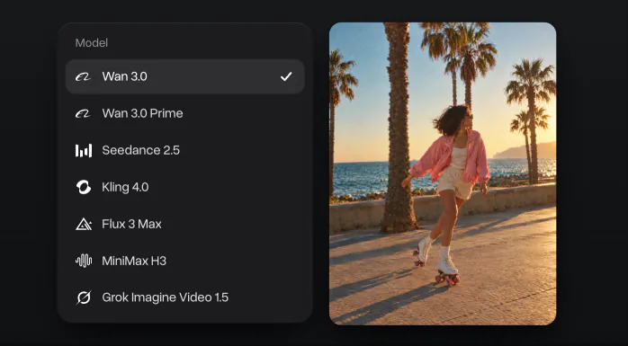This screenshot has width=628, height=346.
Task: Click the Grok Imagine Video 1.5 icon
Action: (x=84, y=297)
